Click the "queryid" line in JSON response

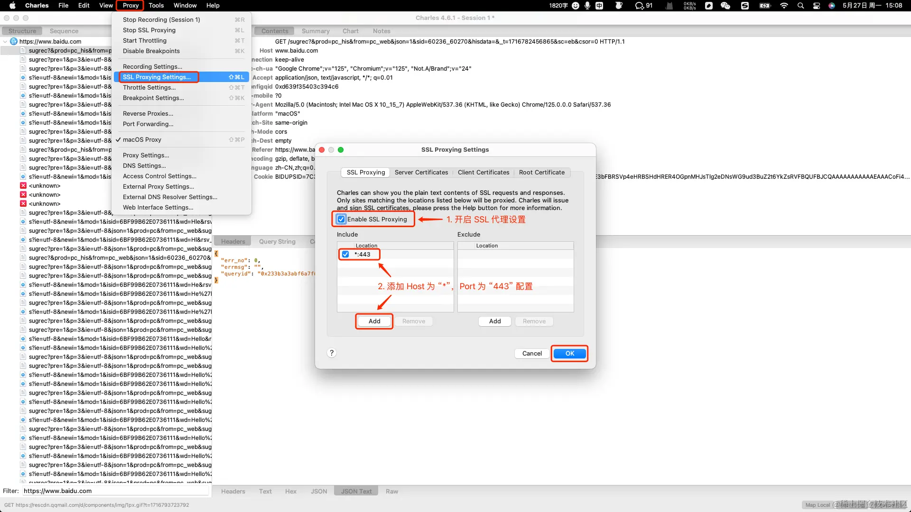coord(268,274)
